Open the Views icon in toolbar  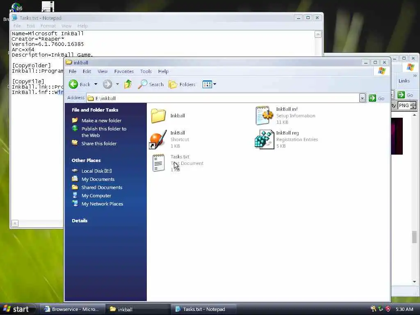[x=207, y=84]
